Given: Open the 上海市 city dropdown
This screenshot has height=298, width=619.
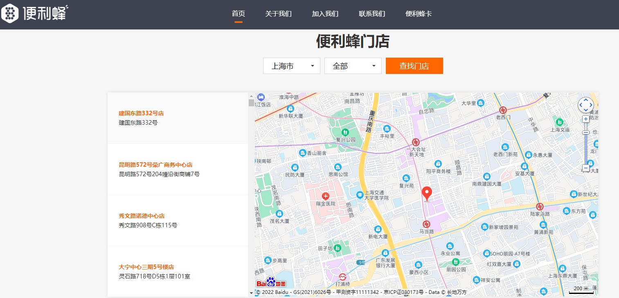Looking at the screenshot, I should pyautogui.click(x=291, y=66).
